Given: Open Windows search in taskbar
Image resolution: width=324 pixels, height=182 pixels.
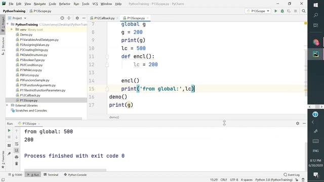Looking at the screenshot, I should click(x=315, y=15).
